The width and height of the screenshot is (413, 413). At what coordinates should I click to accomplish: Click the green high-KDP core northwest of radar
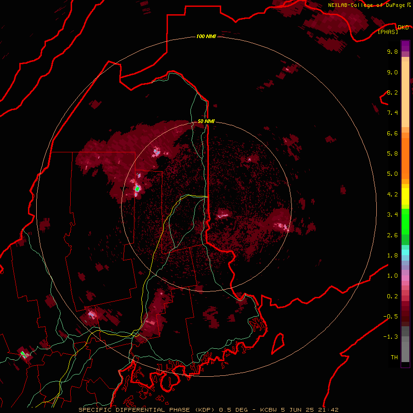tap(137, 188)
